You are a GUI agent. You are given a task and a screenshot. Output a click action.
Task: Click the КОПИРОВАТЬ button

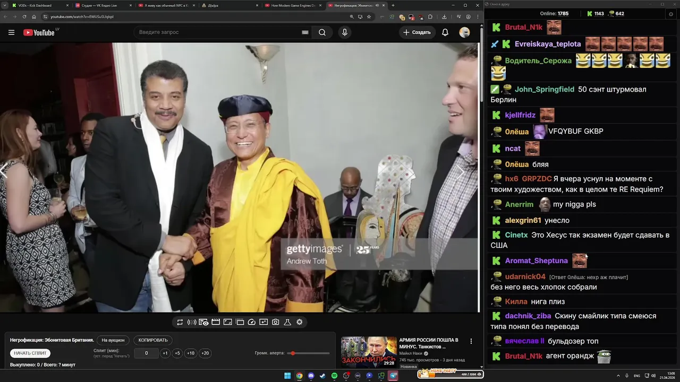pos(153,340)
